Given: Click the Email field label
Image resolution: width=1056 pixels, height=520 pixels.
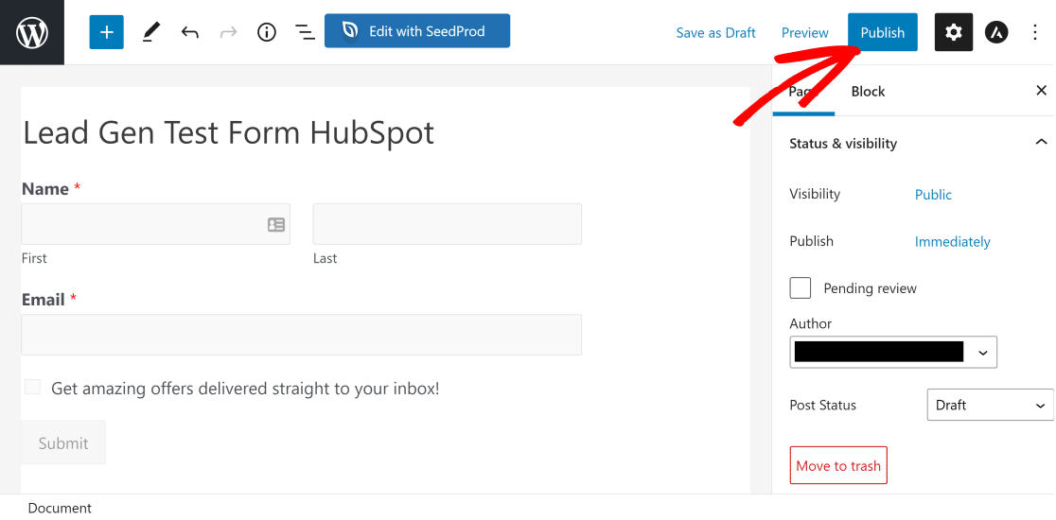Looking at the screenshot, I should [44, 300].
